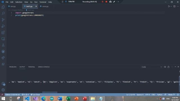
Task: Expand the run options arrow beside play button
Action: pyautogui.click(x=171, y=6)
